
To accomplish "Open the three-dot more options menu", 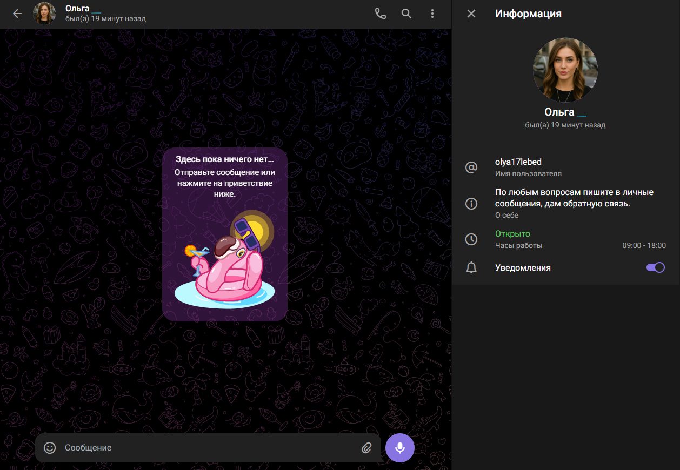I will [x=432, y=14].
